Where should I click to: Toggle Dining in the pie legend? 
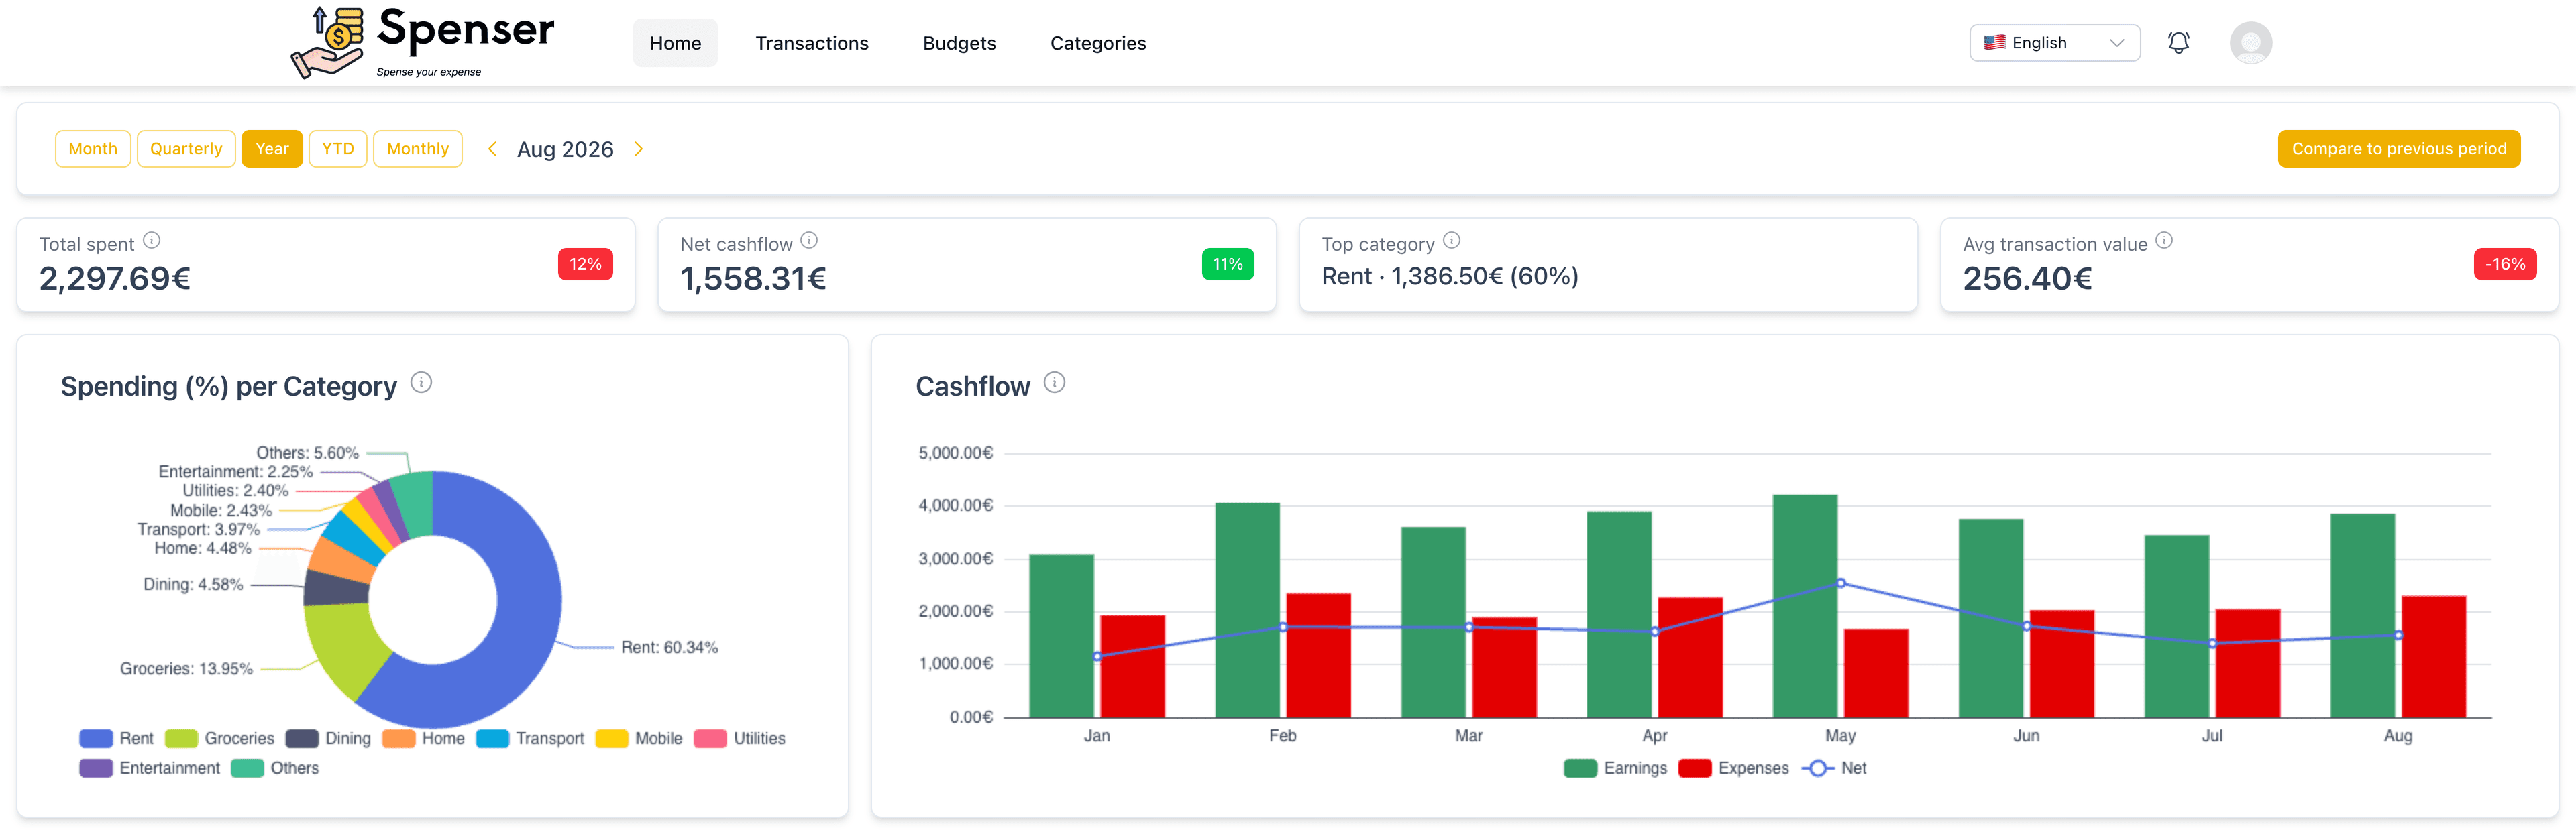click(328, 739)
